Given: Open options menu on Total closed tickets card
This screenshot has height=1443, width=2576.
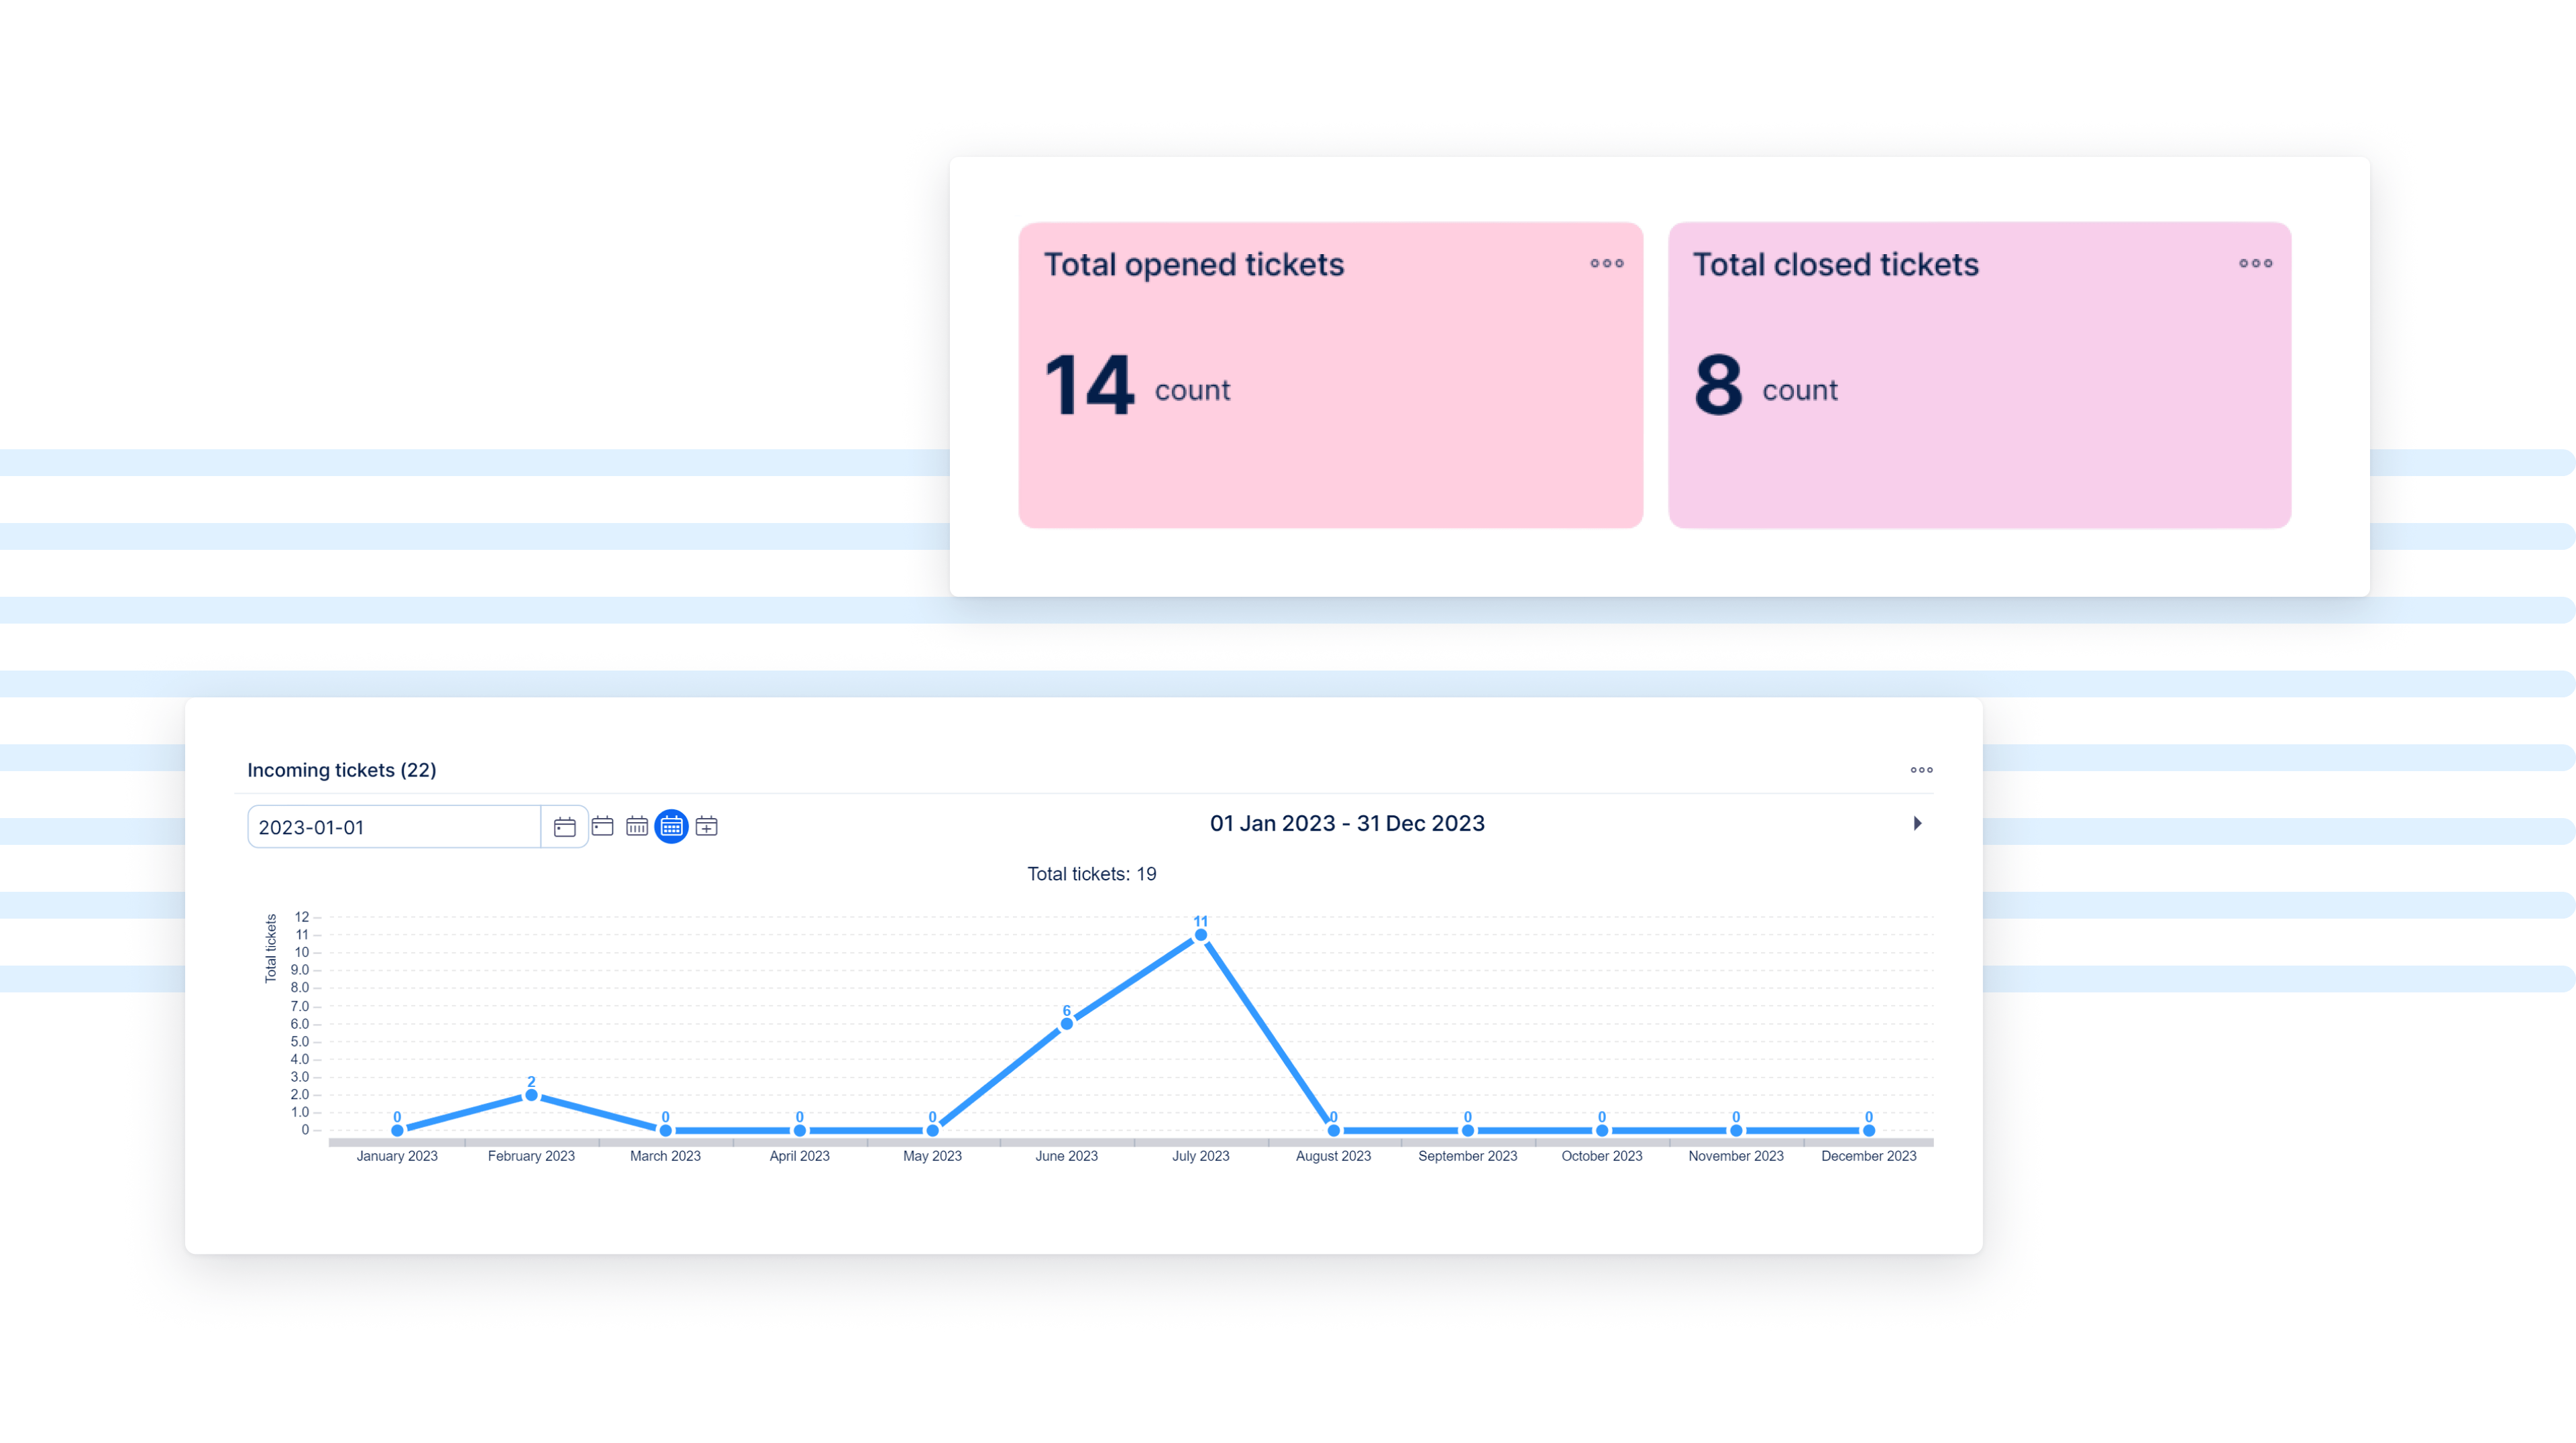Looking at the screenshot, I should 2255,264.
